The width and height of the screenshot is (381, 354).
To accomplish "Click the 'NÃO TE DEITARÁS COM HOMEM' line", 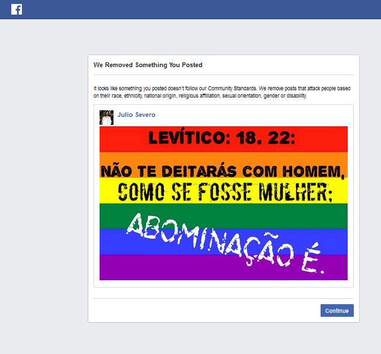I will tap(222, 171).
